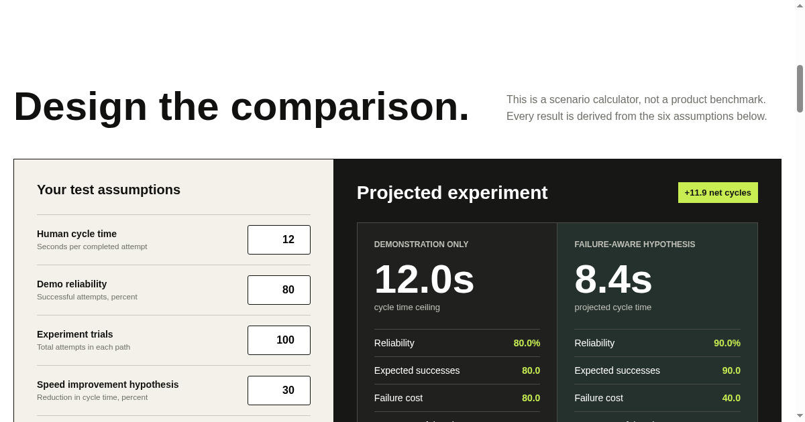Click 'Successful attempts, percent' hint text
Viewport: 805px width, 422px height.
(87, 297)
